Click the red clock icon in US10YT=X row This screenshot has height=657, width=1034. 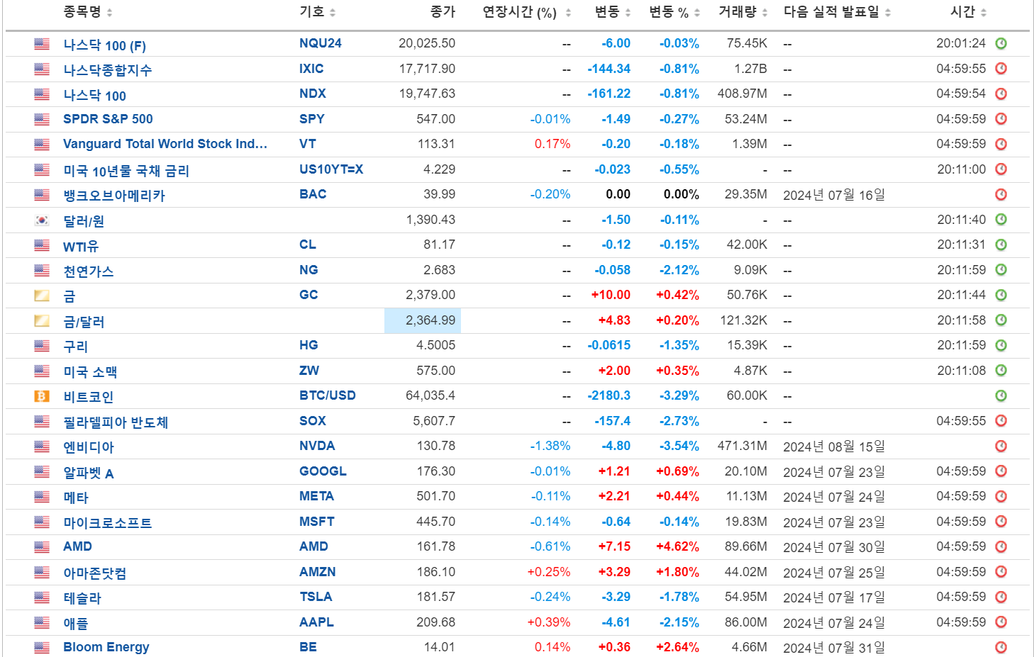[x=1001, y=169]
